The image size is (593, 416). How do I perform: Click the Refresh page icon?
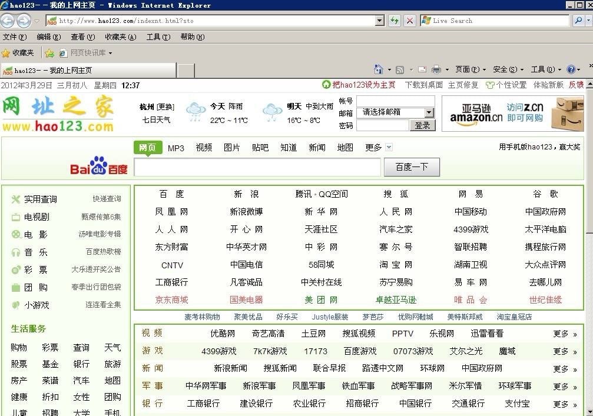pyautogui.click(x=395, y=21)
